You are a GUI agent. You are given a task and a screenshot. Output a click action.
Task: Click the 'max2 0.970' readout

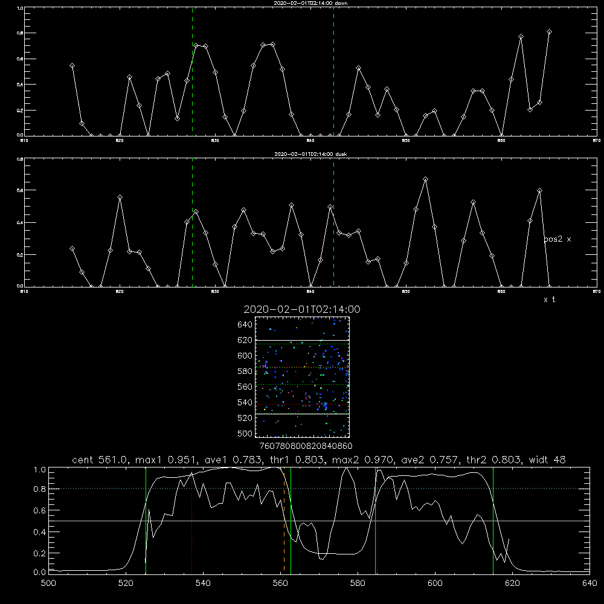[x=362, y=460]
